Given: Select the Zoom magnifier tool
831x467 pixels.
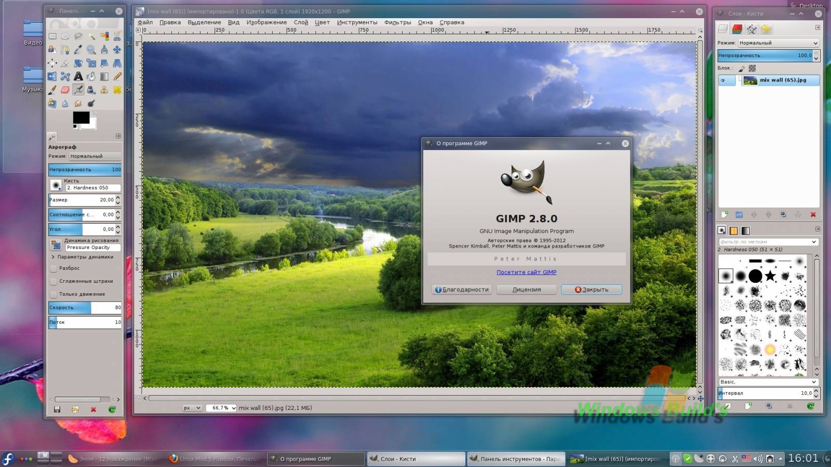Looking at the screenshot, I should [x=91, y=50].
